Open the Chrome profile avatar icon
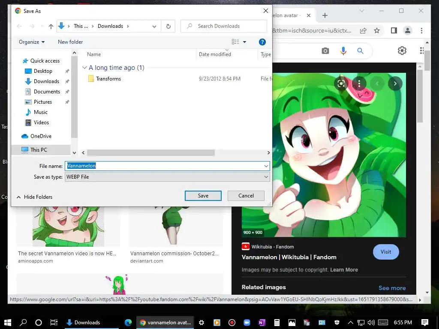Screen dimensions: 439x329 point(408,30)
